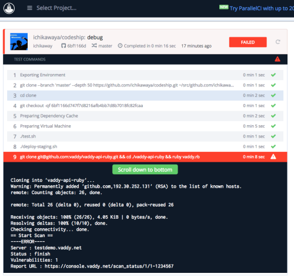The image size is (294, 277).
Task: Click the Codeship ship logo
Action: 9,8
